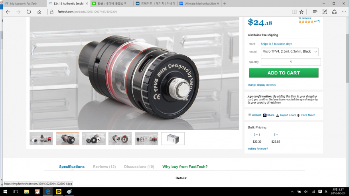Make a Web Note with pen icon
Viewport: 349px width, 196px height.
(x=325, y=12)
